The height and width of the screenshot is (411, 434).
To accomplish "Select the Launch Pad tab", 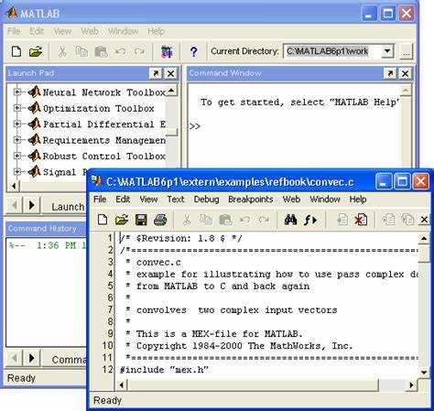I will tap(65, 207).
